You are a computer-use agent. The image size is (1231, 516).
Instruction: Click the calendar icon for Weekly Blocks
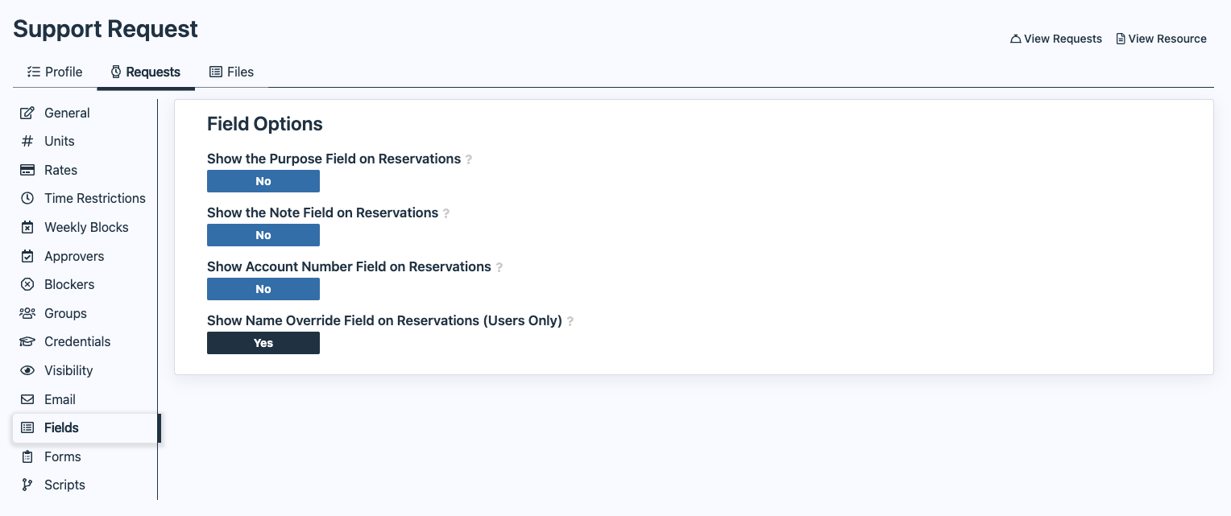point(27,227)
